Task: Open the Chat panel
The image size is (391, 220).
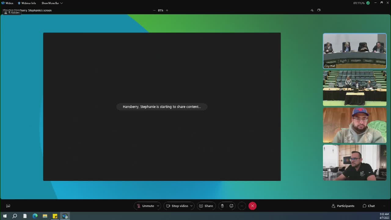Action: (368, 206)
